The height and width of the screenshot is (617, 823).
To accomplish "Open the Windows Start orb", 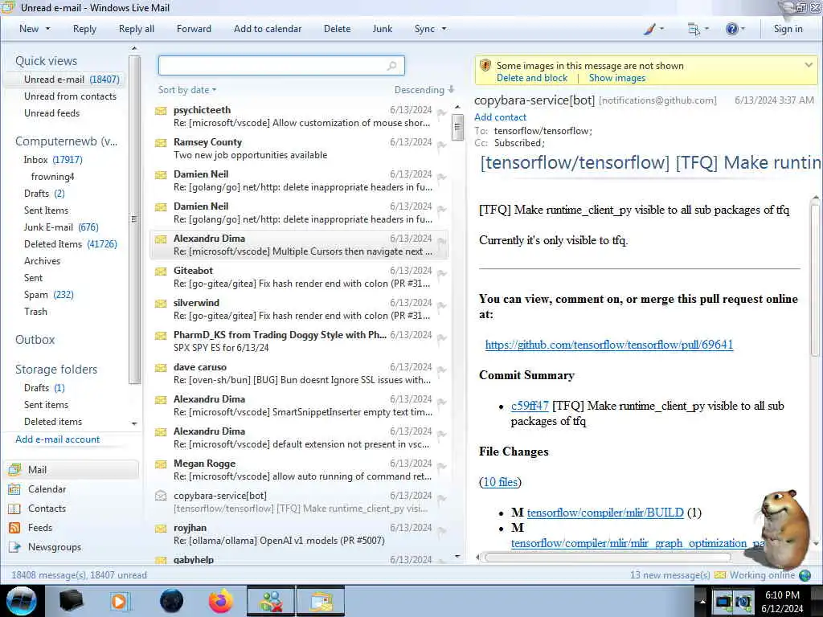I will point(21,601).
